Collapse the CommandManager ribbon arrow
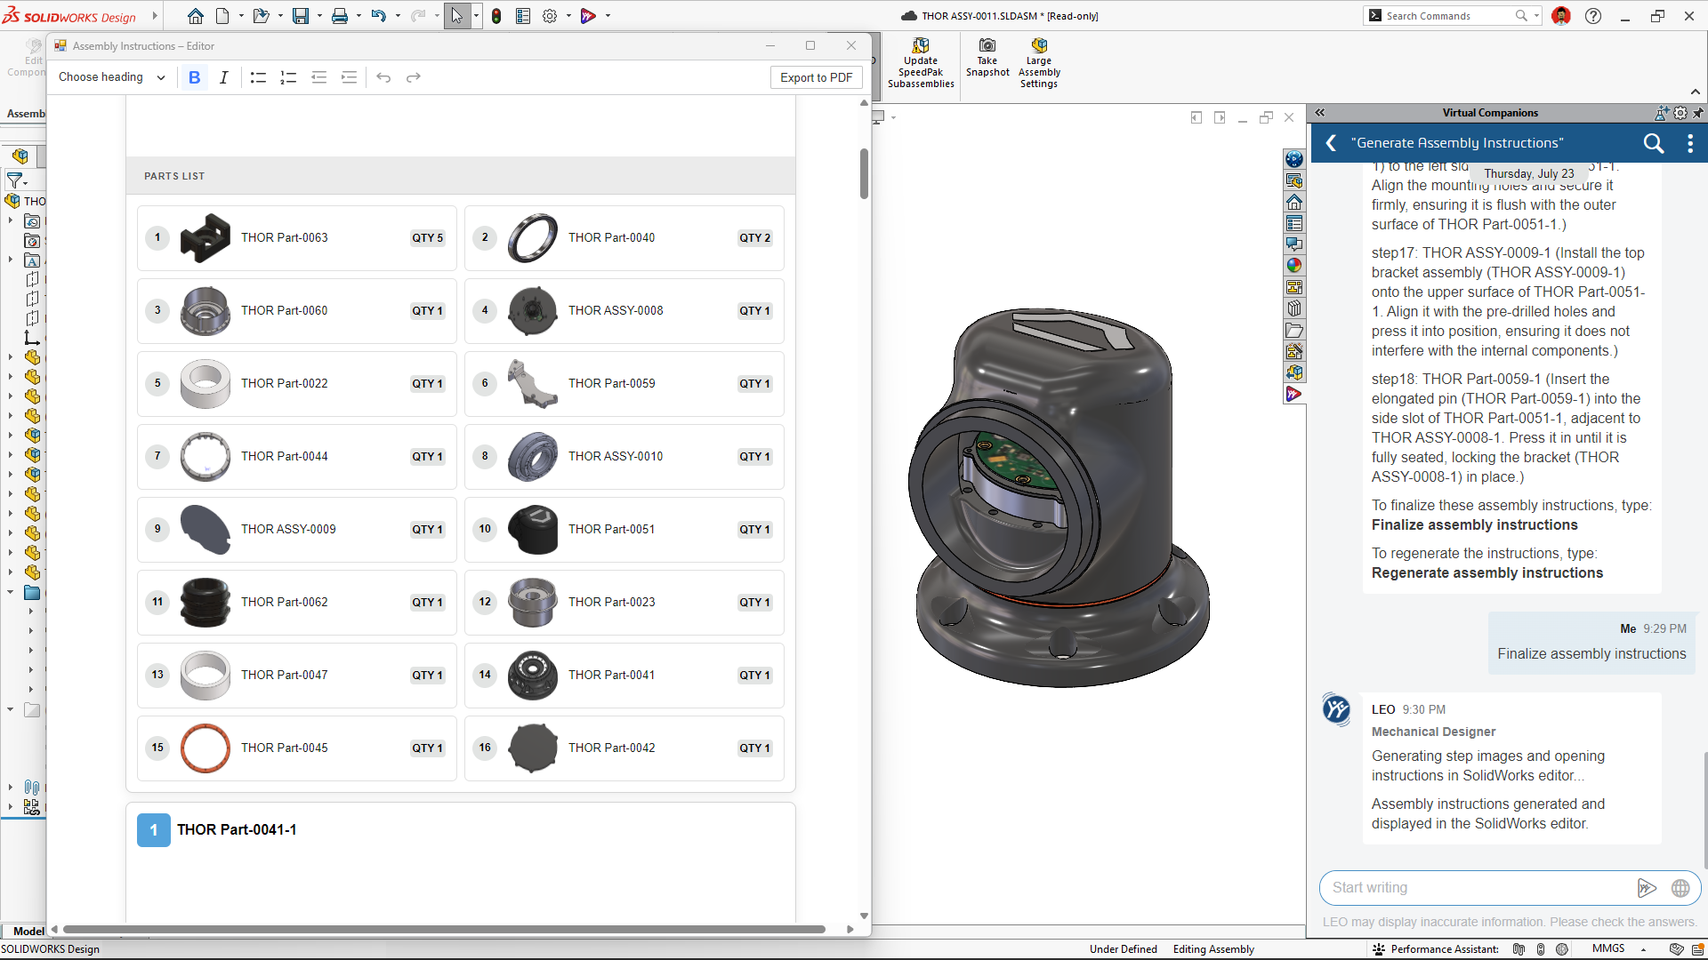Screen dimensions: 1708x960 (1696, 92)
